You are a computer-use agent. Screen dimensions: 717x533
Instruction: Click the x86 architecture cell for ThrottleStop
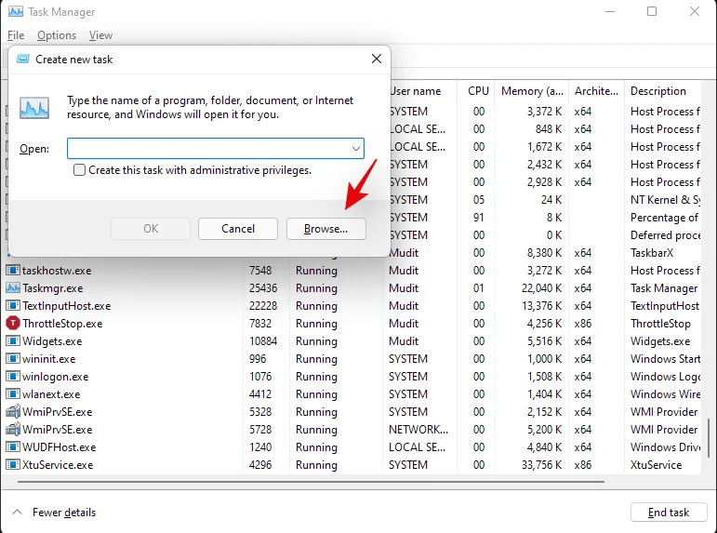point(582,324)
